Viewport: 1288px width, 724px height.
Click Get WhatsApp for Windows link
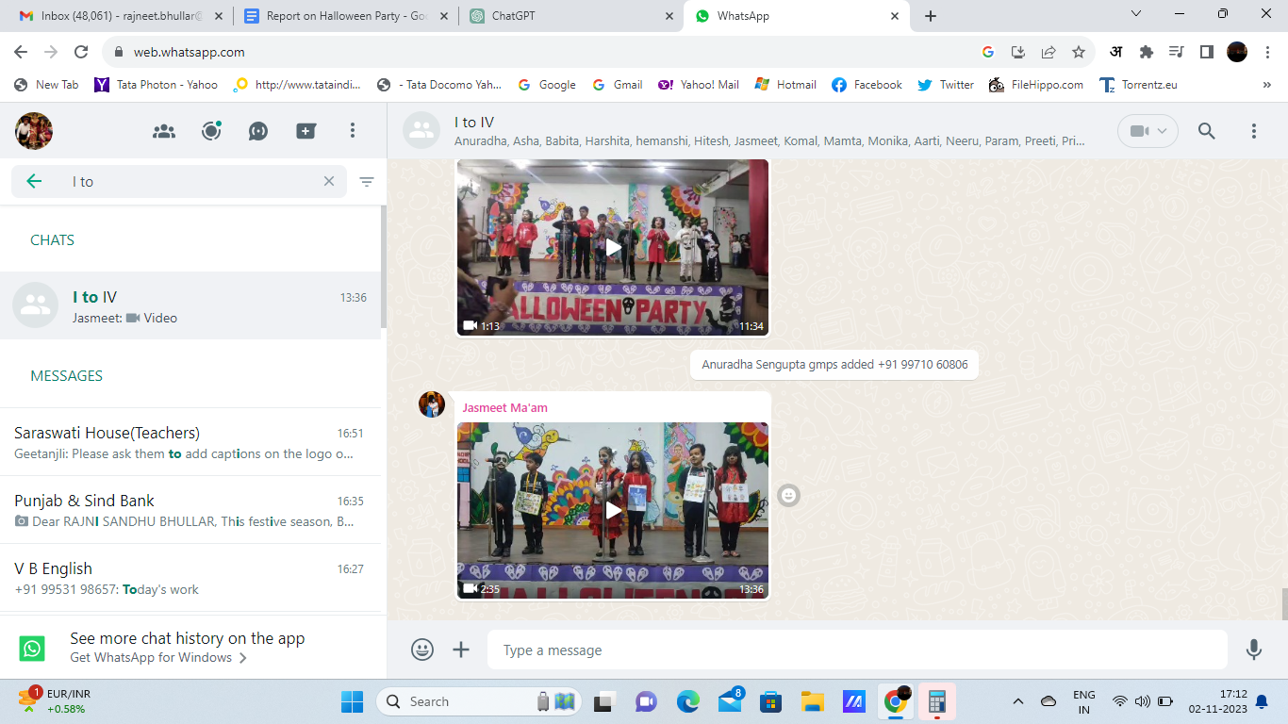[158, 657]
